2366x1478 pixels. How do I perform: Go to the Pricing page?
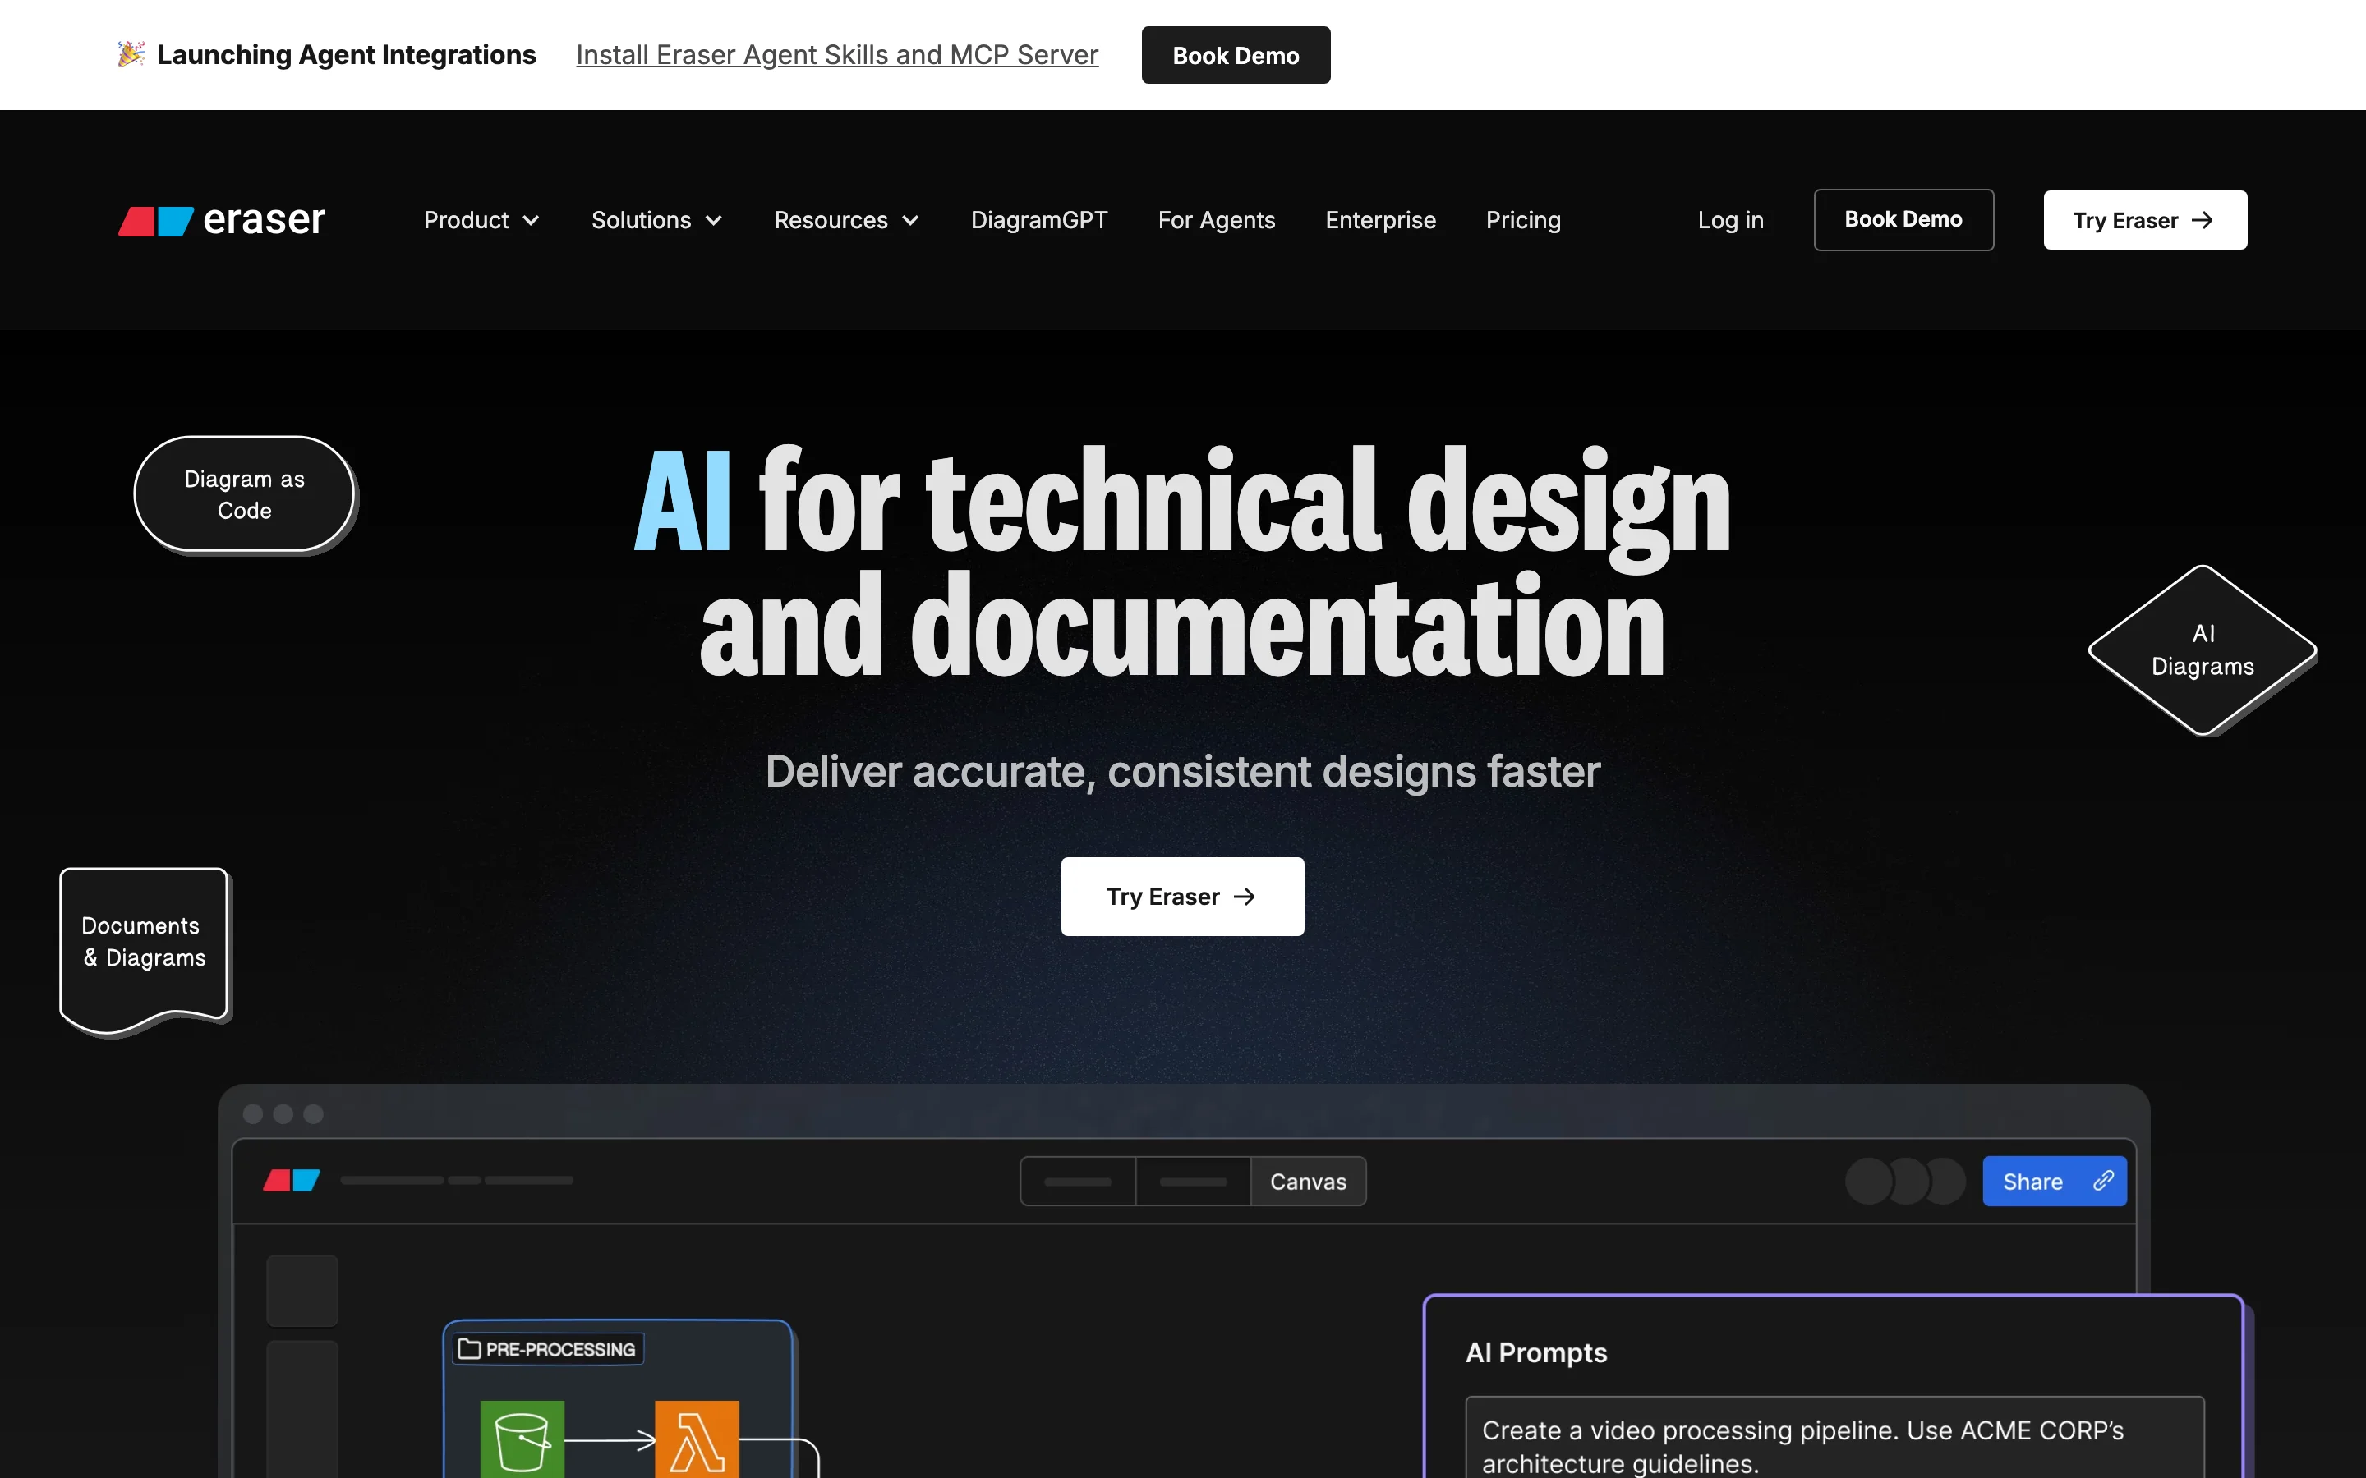[x=1522, y=220]
